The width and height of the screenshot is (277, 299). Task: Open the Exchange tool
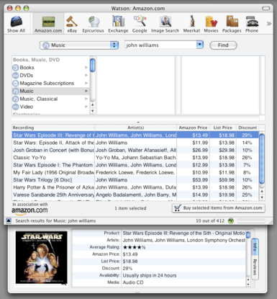pyautogui.click(x=118, y=24)
